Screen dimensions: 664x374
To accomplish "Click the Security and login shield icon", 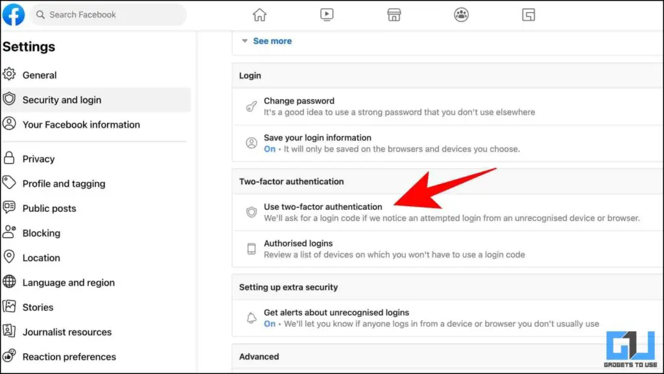I will (9, 99).
